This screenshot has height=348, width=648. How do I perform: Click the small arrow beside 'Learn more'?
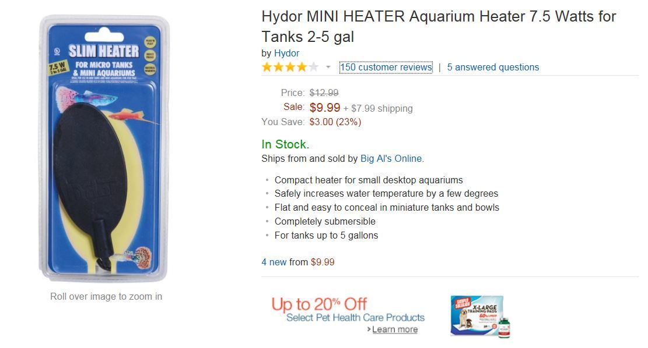369,329
